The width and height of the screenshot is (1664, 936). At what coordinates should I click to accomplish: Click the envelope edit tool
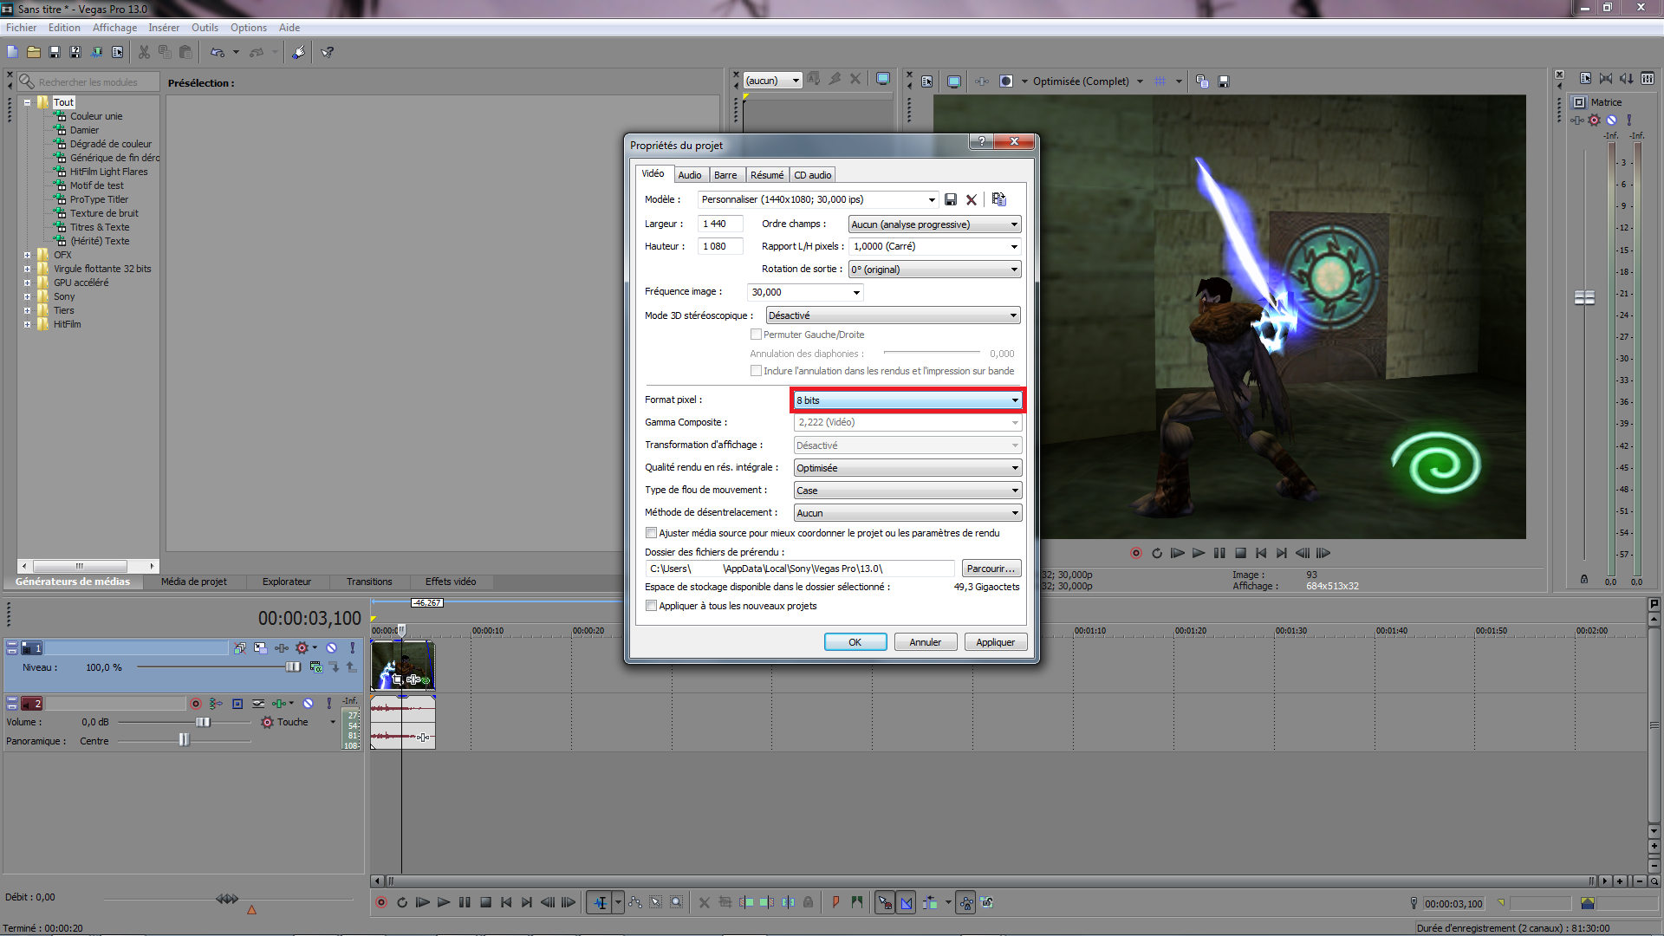[x=635, y=902]
